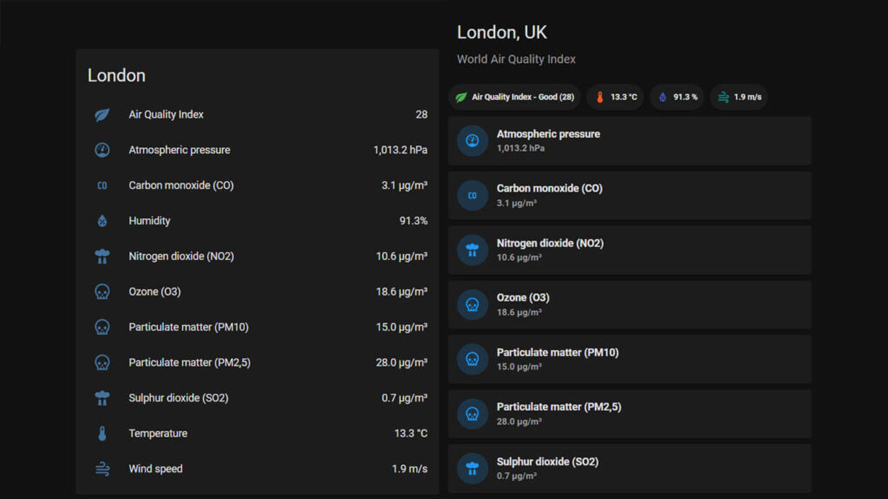Viewport: 888px width, 499px height.
Task: Click the smog icon beside Nitrogen dioxide list row
Action: coord(102,256)
